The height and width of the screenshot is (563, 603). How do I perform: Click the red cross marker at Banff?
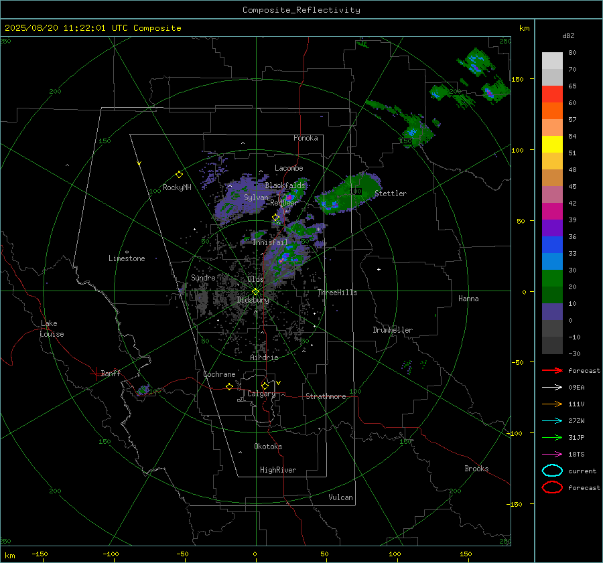(x=96, y=374)
